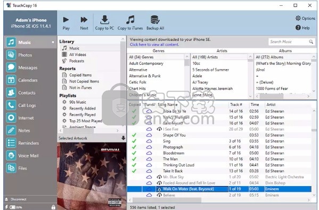Select artist 5 Seconds of Summer
319x210 pixels.
210,70
